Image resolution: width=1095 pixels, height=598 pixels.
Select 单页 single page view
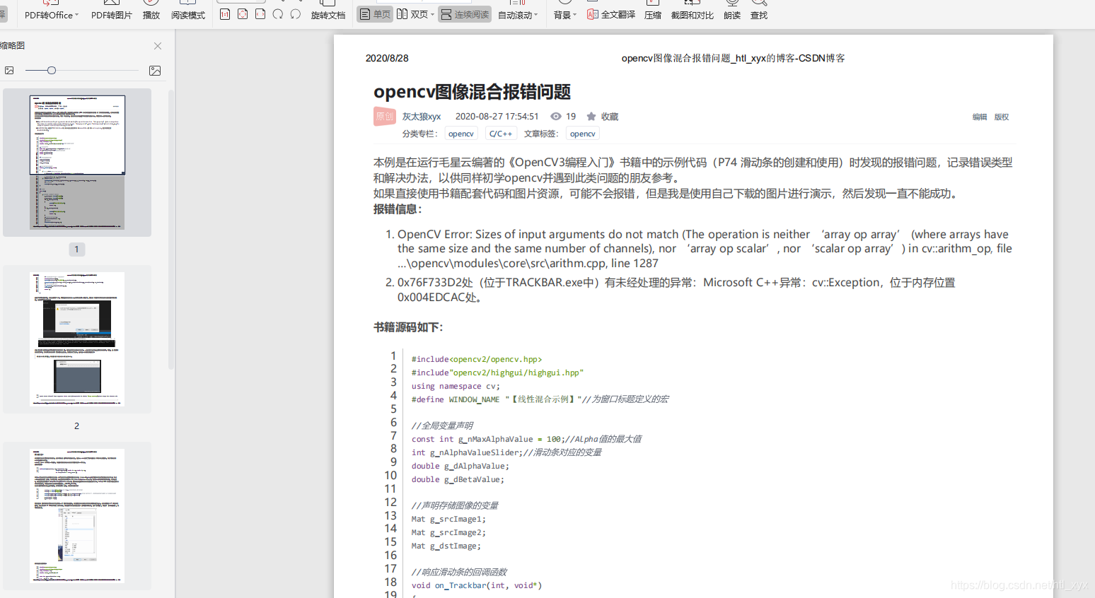(x=374, y=14)
